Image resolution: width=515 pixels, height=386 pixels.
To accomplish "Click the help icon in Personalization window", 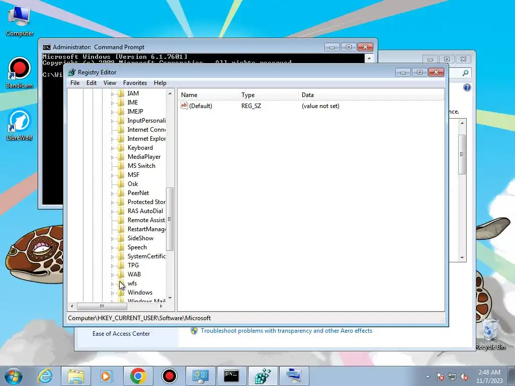I will [467, 87].
